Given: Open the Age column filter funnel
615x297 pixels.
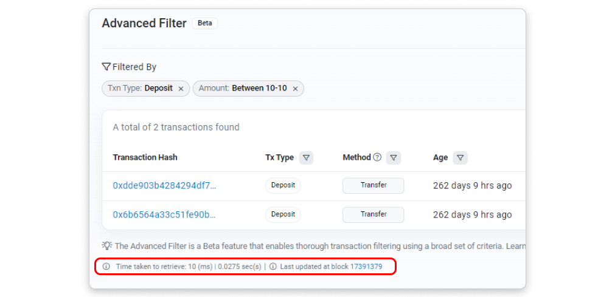Looking at the screenshot, I should point(460,158).
